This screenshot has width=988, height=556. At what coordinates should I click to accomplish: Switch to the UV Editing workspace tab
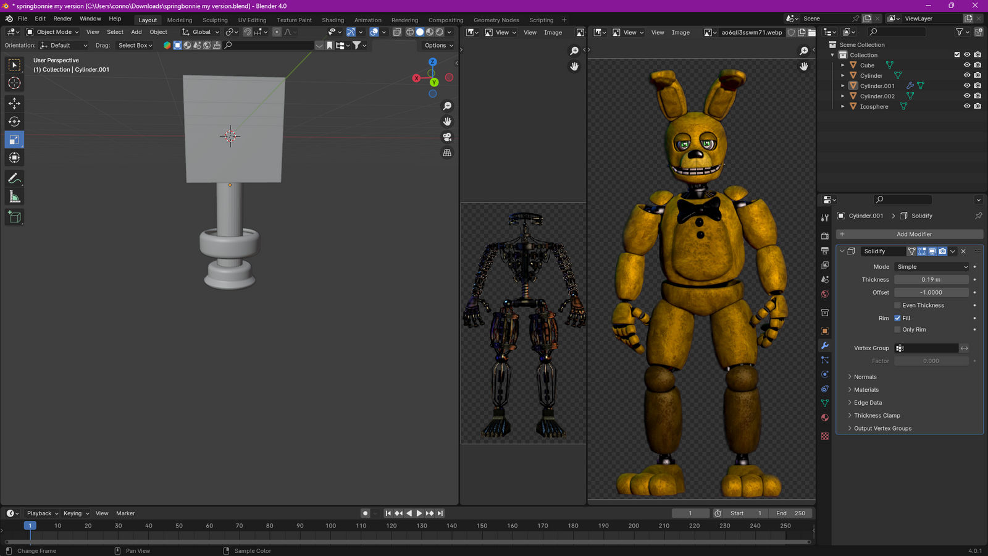[252, 20]
